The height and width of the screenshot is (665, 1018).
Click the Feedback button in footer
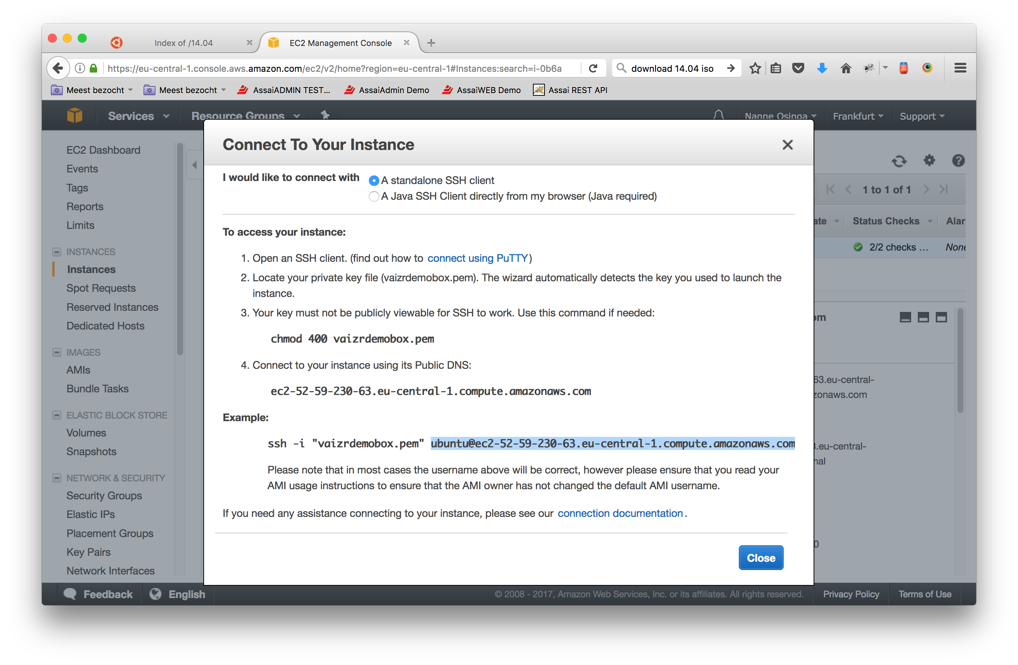pyautogui.click(x=98, y=594)
